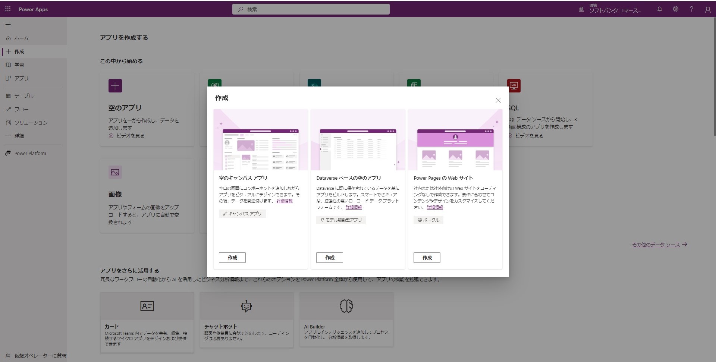Click the notifications bell icon

[659, 9]
